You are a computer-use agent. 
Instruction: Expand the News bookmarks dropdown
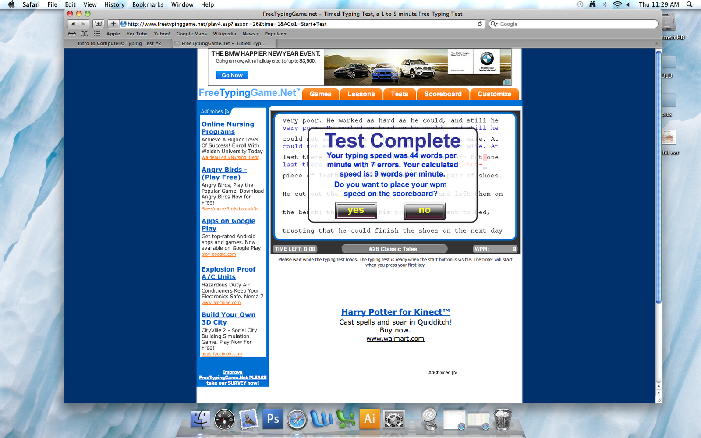[x=251, y=34]
